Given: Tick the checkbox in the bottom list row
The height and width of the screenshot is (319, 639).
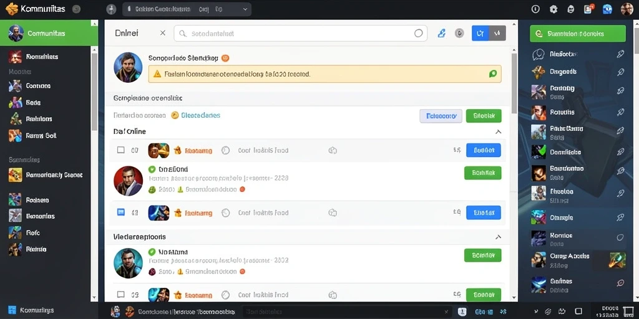Looking at the screenshot, I should pos(120,295).
